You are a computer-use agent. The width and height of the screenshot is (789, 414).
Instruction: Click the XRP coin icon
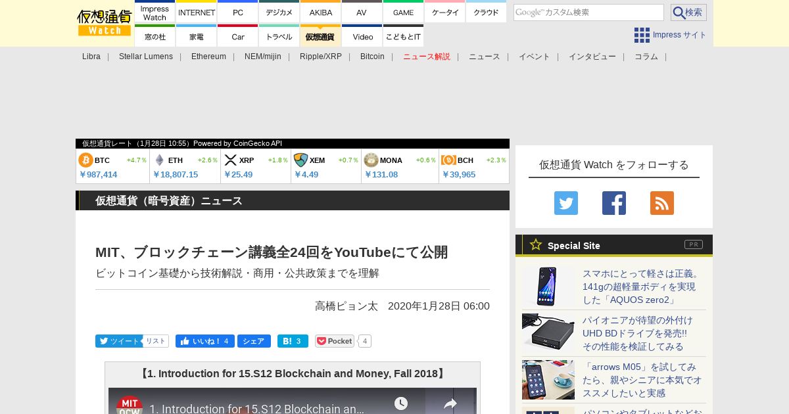click(x=230, y=160)
